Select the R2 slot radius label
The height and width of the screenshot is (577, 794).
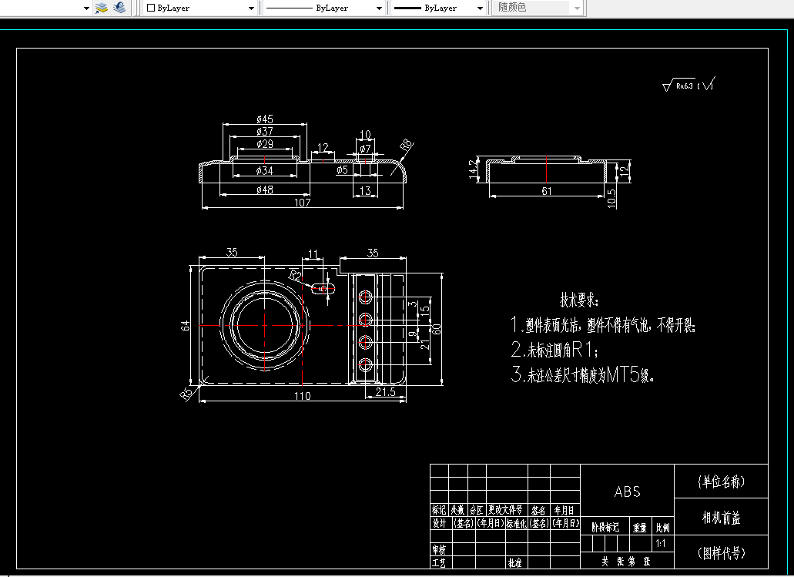tap(295, 275)
